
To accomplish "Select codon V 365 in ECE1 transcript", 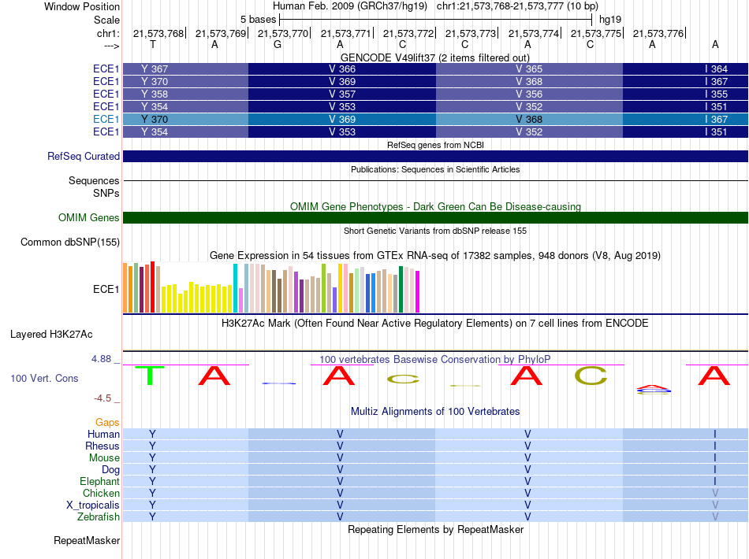I will point(529,69).
